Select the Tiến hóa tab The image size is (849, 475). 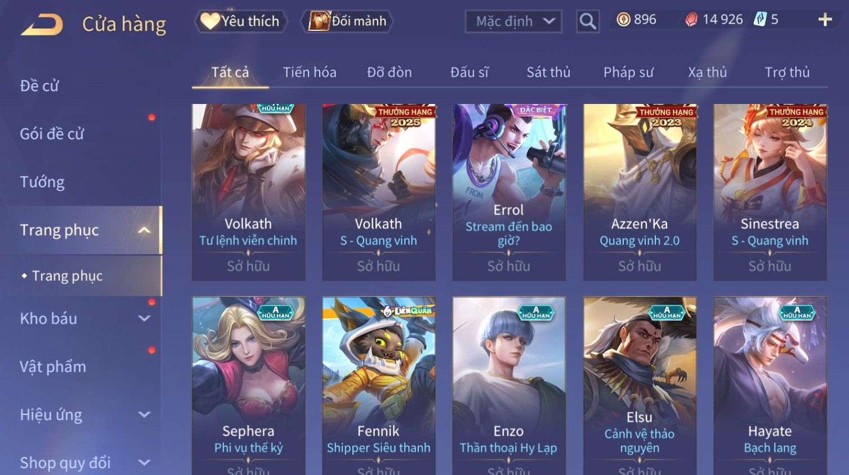(310, 73)
